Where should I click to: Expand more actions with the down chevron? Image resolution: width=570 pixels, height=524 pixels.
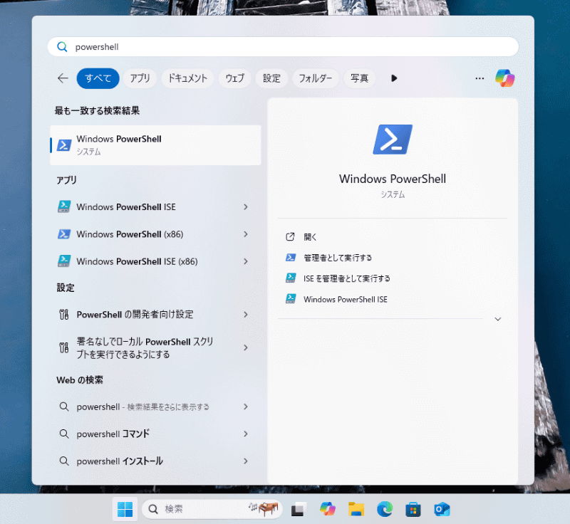[x=497, y=319]
